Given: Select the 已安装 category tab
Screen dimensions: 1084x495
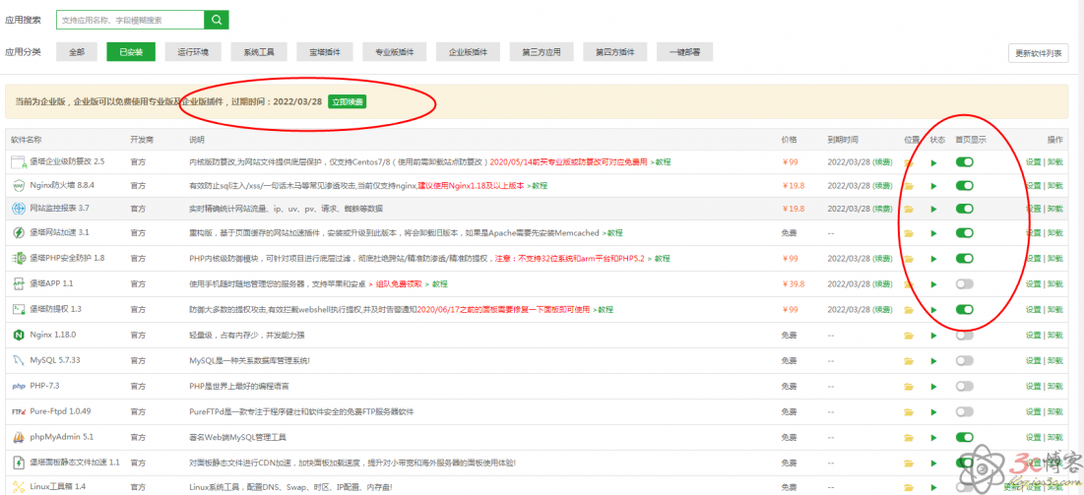Looking at the screenshot, I should point(131,52).
